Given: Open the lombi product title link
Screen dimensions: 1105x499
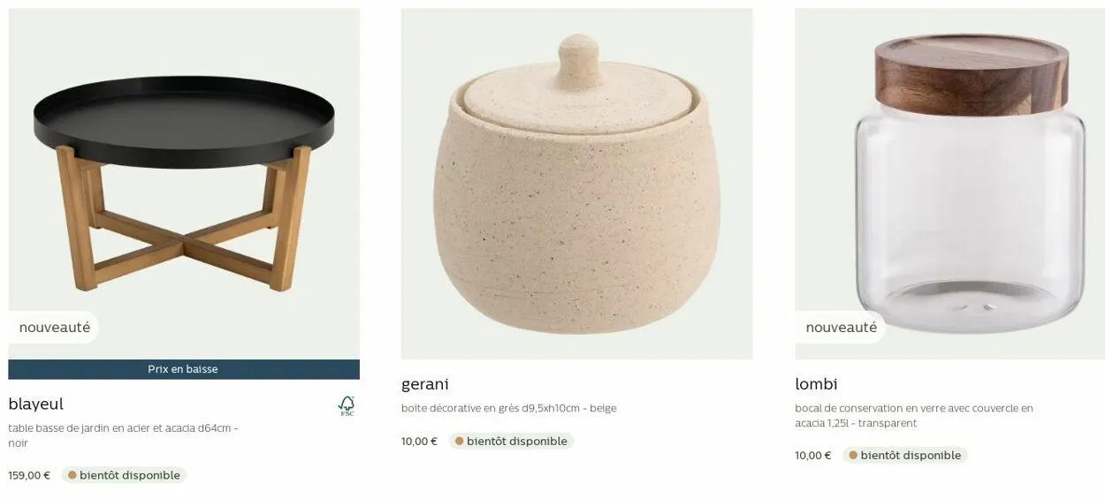Looking at the screenshot, I should (816, 384).
